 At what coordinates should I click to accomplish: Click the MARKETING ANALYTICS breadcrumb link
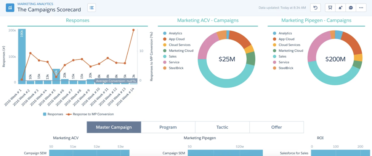pos(35,4)
